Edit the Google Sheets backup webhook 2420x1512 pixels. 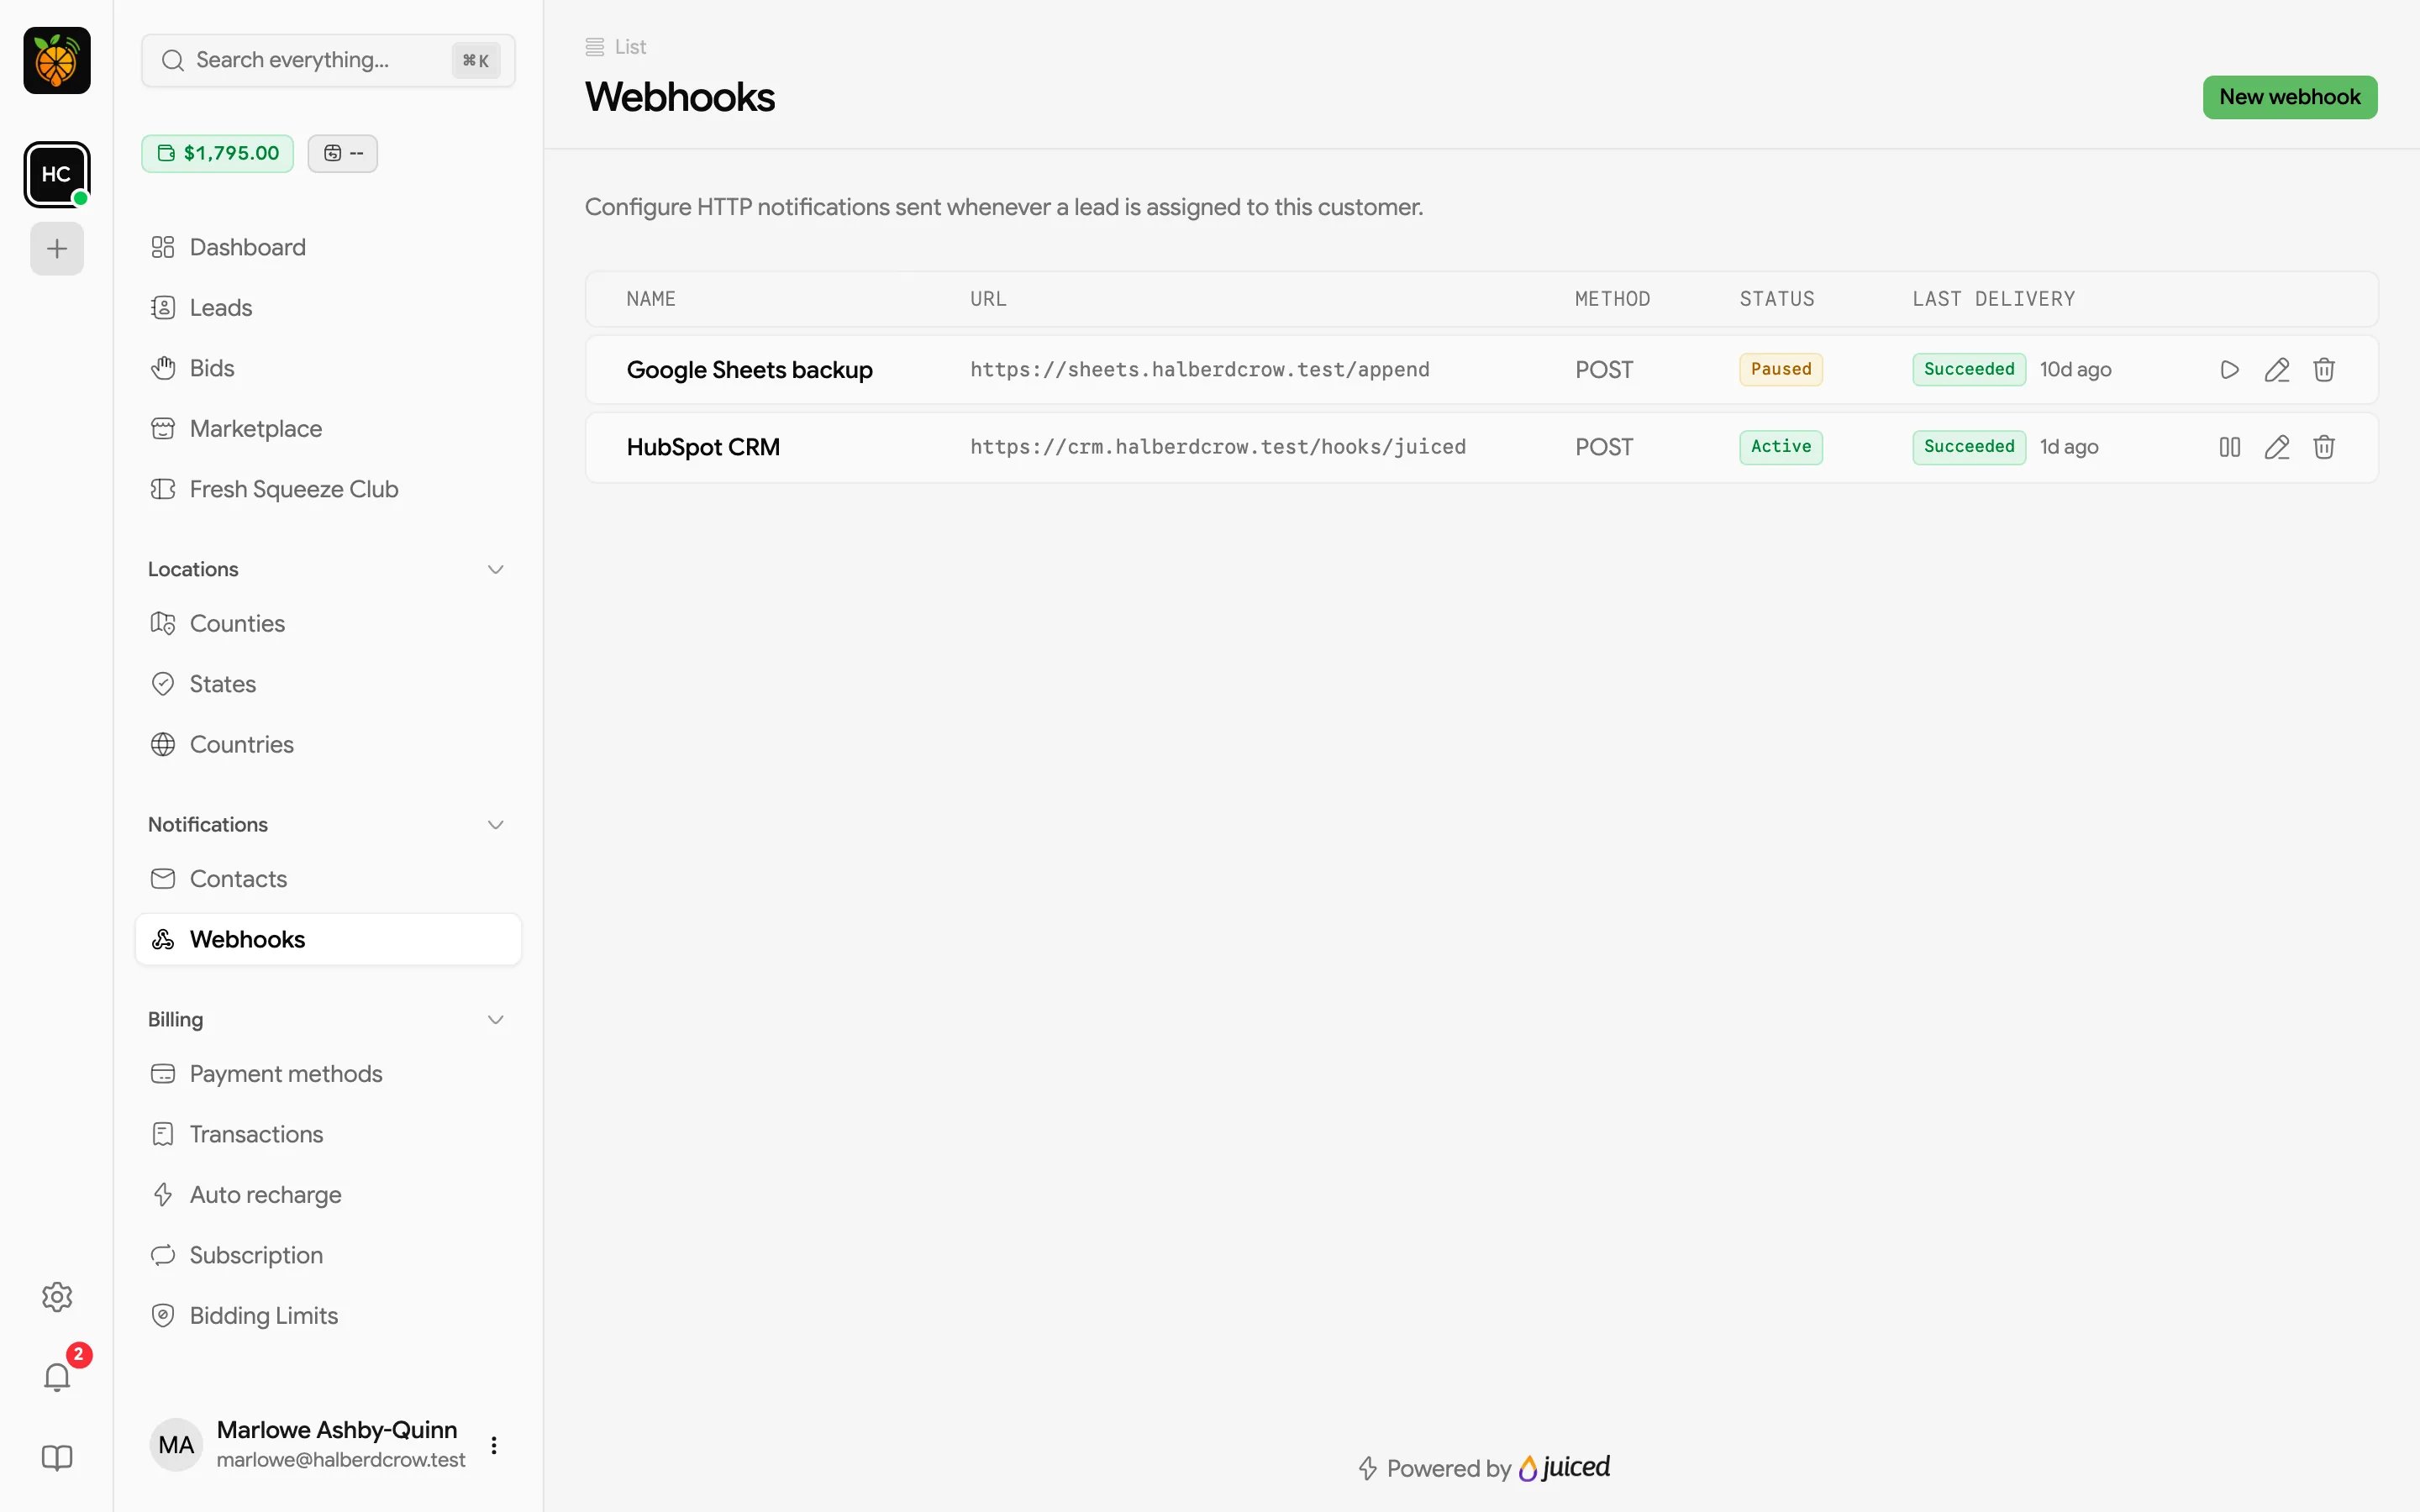click(2277, 370)
